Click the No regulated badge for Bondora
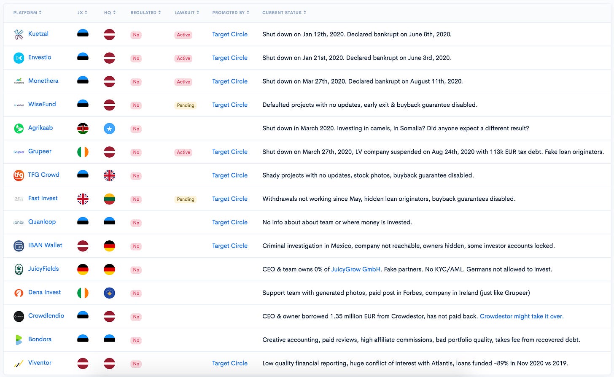 [x=136, y=340]
